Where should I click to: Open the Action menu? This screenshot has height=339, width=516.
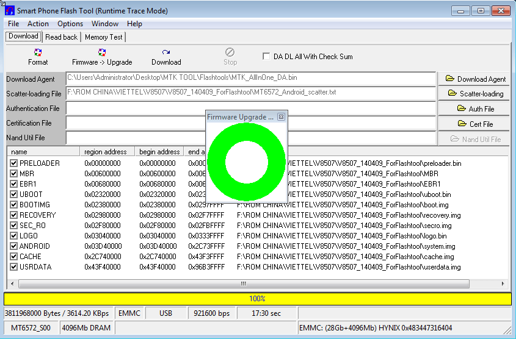[38, 24]
